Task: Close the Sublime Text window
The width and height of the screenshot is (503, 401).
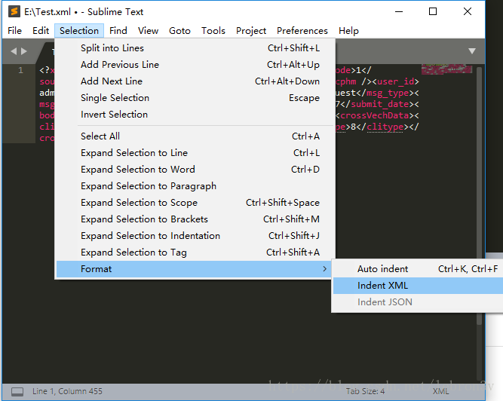Action: [468, 11]
